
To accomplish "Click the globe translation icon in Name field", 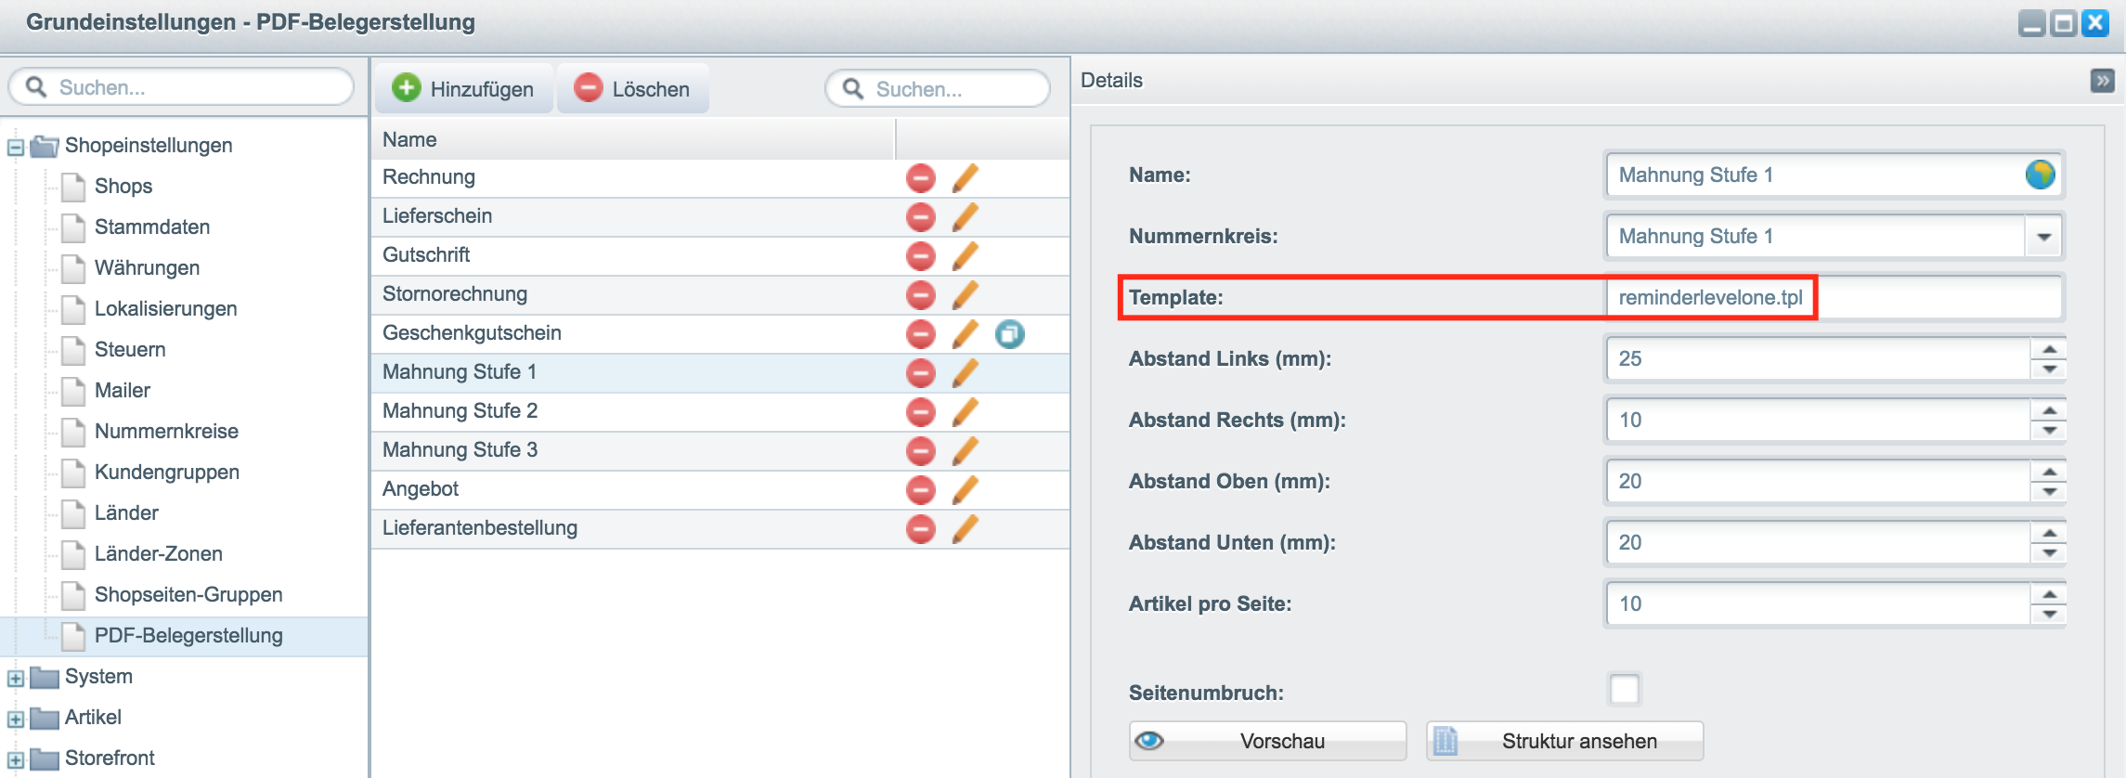I will coord(2040,175).
